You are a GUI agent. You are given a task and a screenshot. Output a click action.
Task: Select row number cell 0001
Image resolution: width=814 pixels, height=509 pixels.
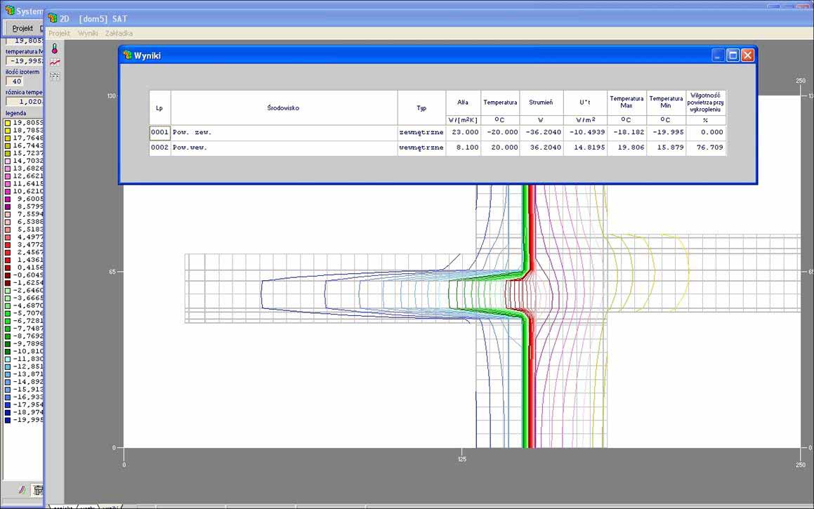tap(160, 132)
